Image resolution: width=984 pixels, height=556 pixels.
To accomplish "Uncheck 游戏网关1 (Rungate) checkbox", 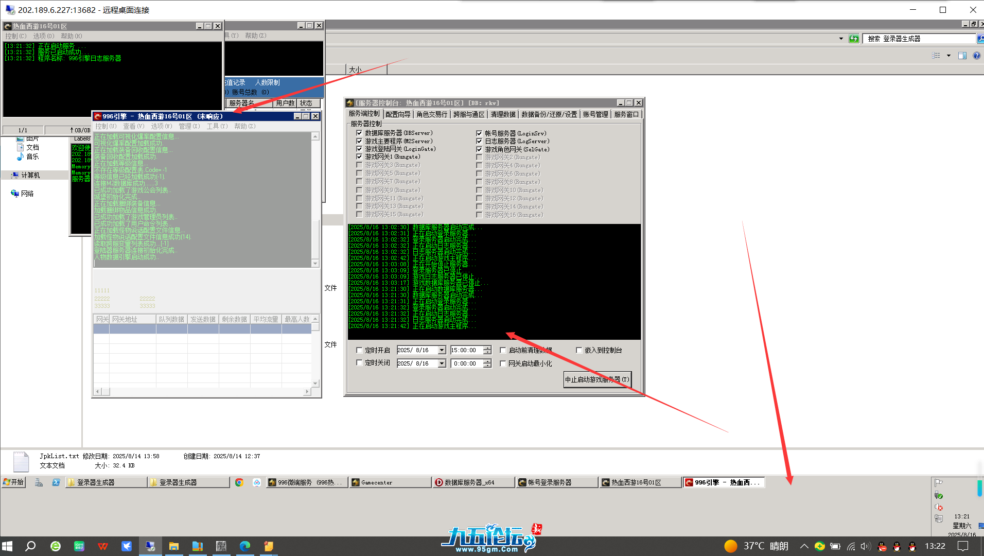I will pyautogui.click(x=359, y=157).
